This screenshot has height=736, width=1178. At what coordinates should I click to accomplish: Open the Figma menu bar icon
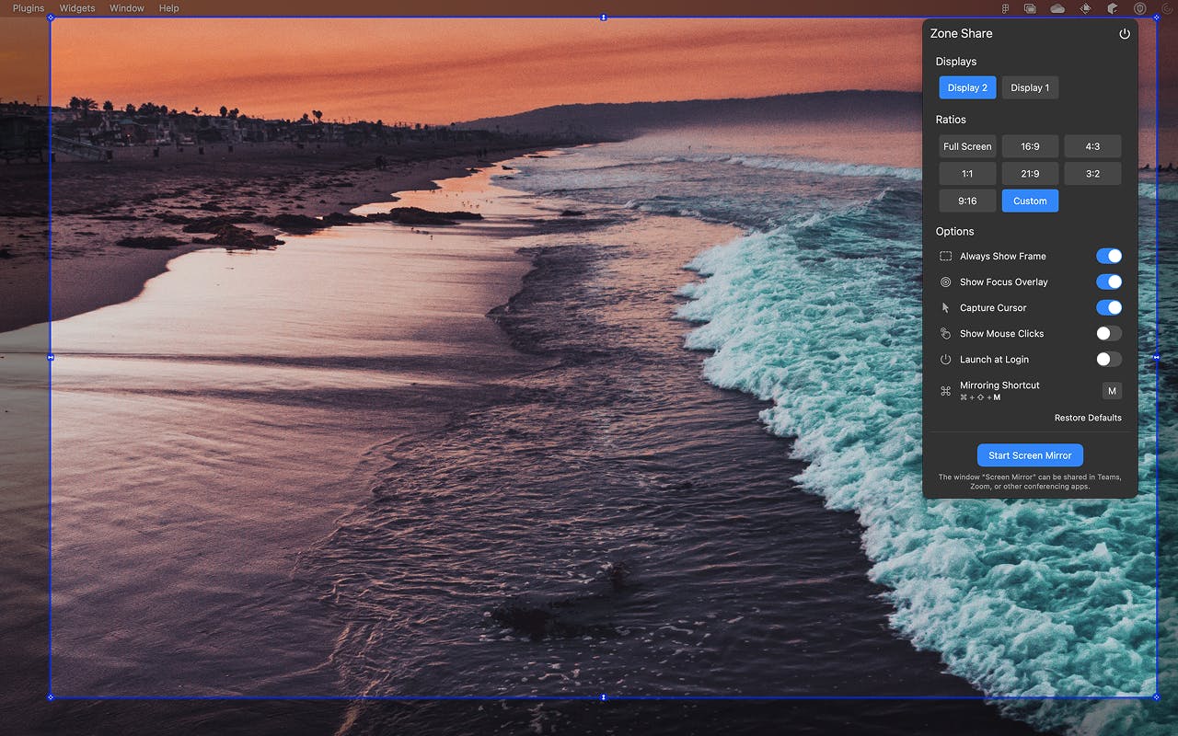point(1006,8)
